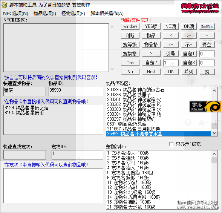Focus the 宠物ID input field

77,155
